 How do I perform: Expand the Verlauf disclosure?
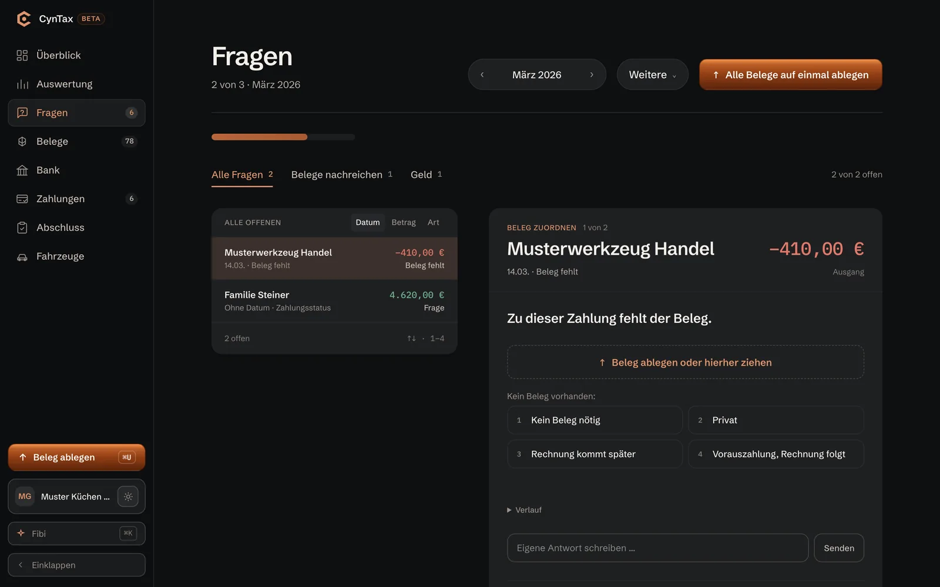pos(525,510)
